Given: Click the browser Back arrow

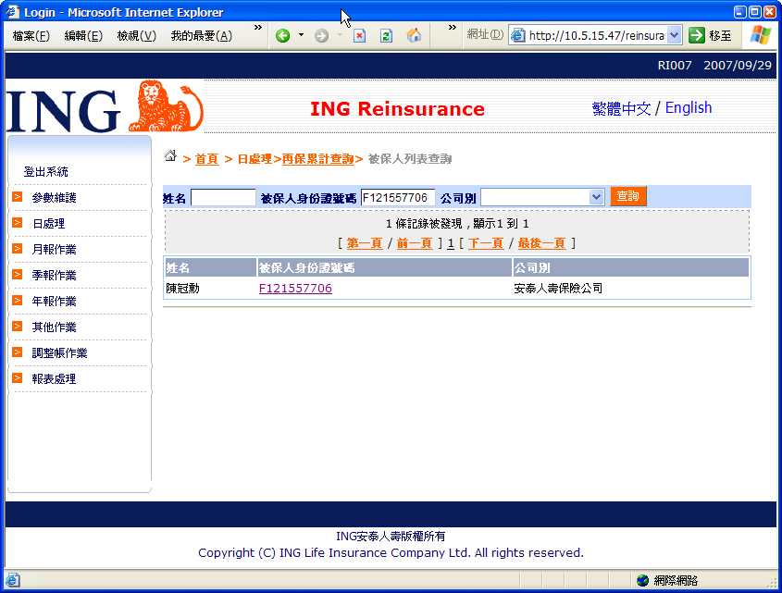Looking at the screenshot, I should 283,35.
